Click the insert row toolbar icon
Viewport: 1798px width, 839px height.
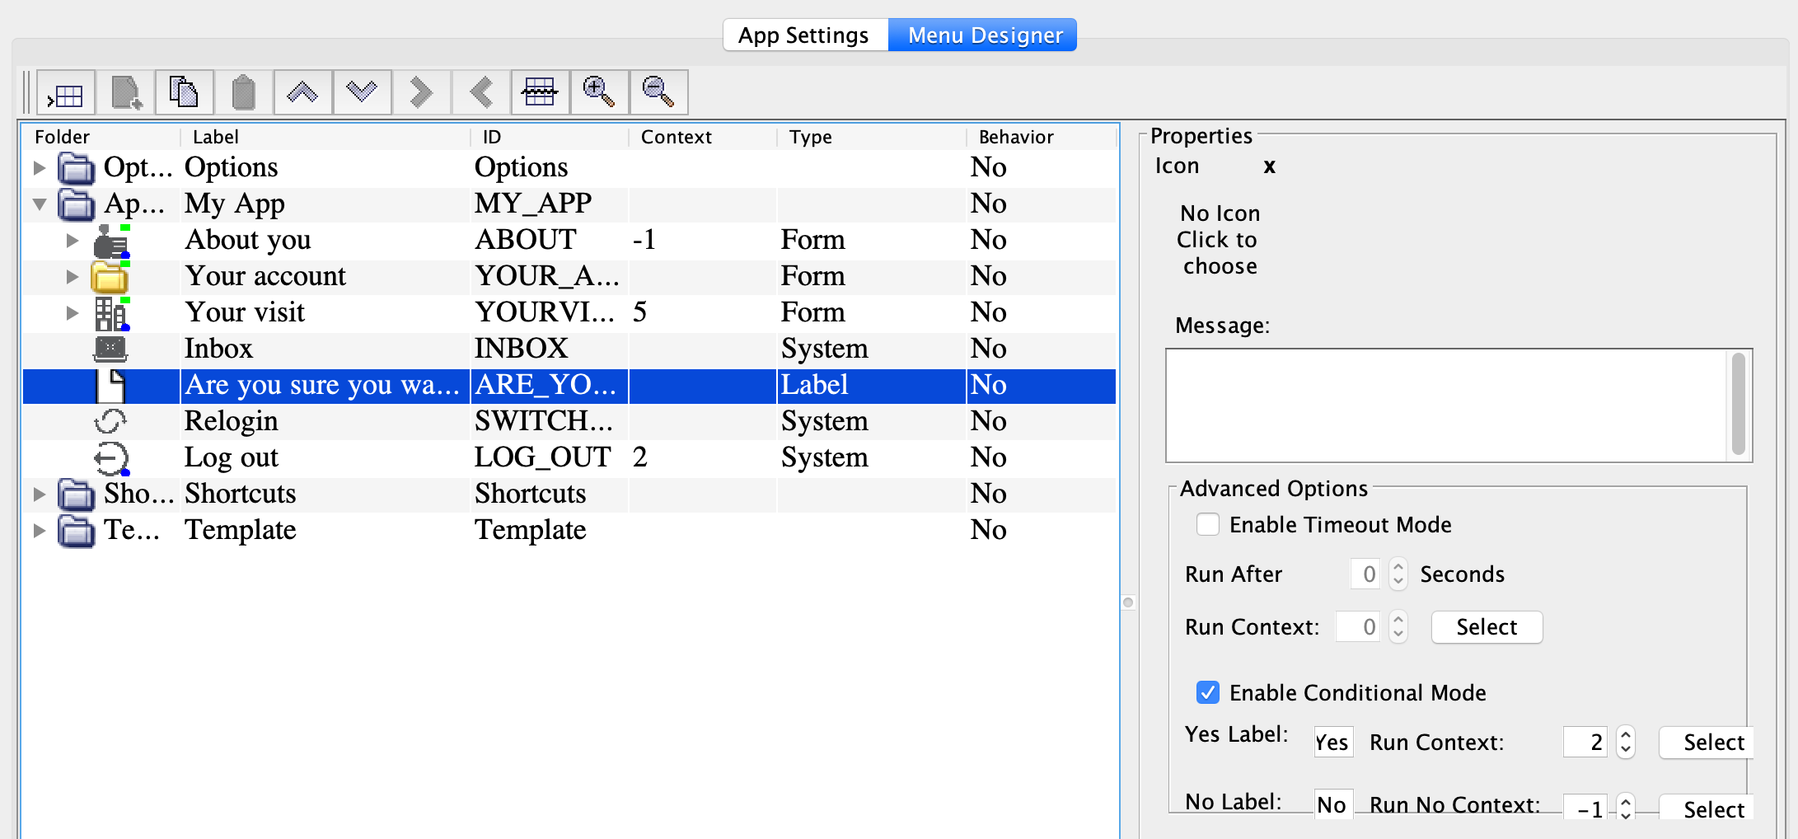66,92
